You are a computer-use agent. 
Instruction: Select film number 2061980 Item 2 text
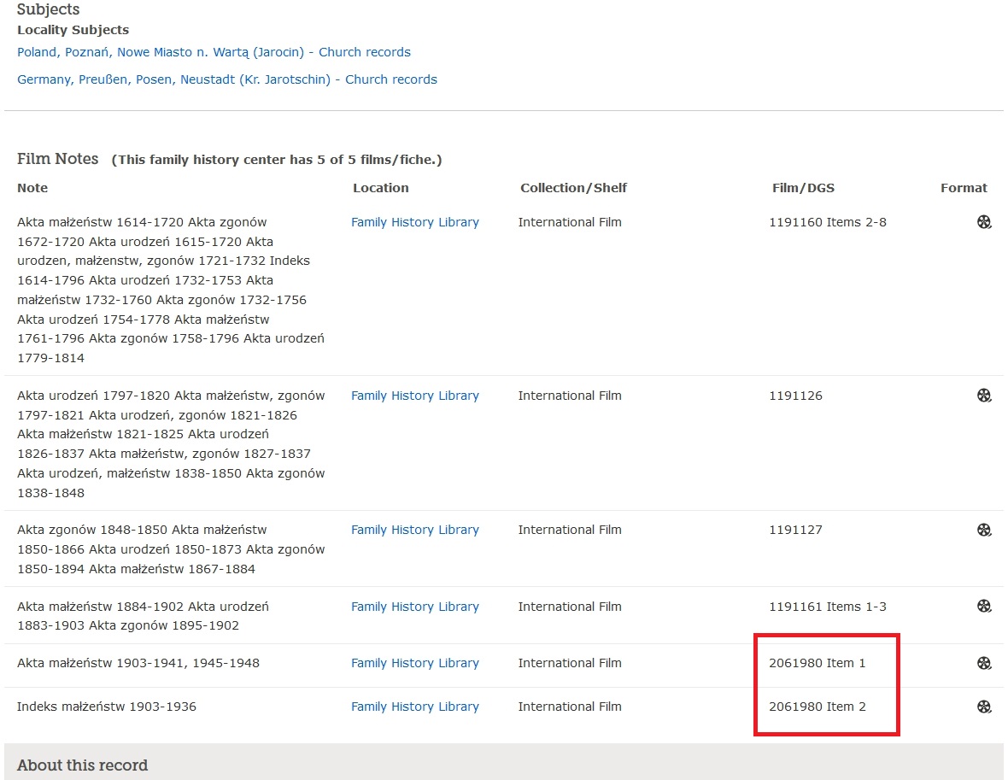click(817, 707)
